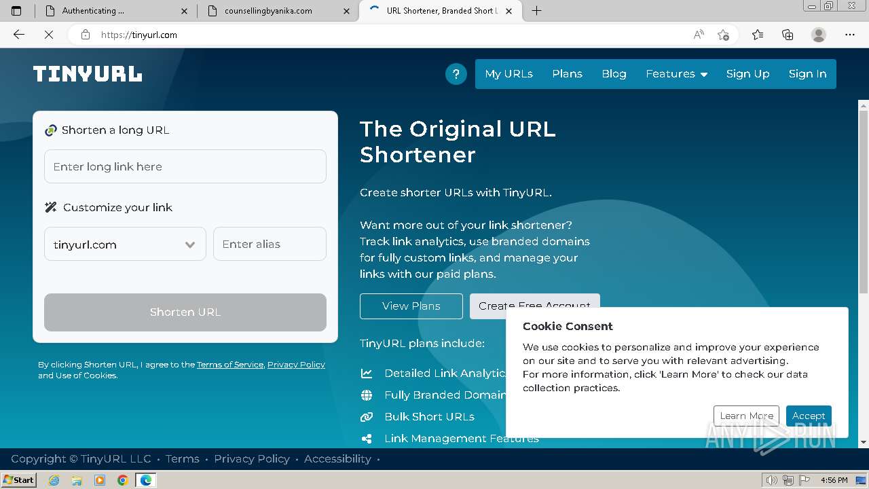869x489 pixels.
Task: Switch to the counsellingbyanika.com tab
Action: pos(277,11)
